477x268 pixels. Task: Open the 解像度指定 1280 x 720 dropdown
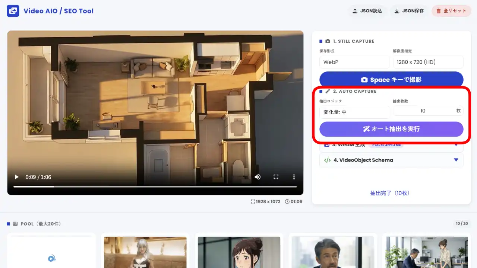click(x=428, y=62)
